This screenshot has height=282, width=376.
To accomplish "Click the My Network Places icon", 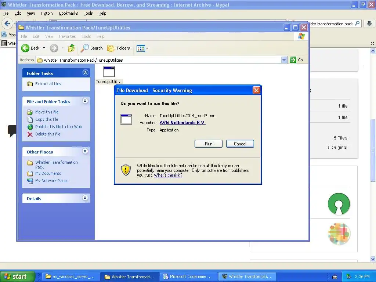I will (30, 181).
